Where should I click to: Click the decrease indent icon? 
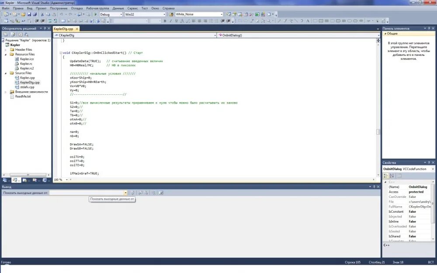click(37, 21)
